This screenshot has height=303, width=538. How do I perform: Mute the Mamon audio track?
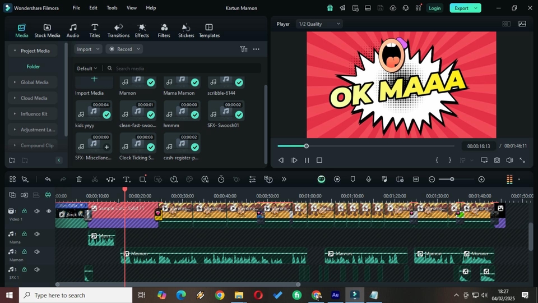(37, 252)
